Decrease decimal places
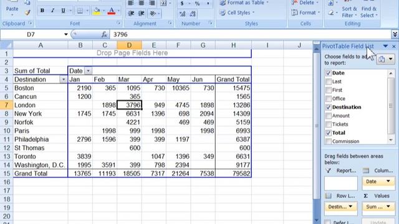This screenshot has height=224, width=399. pyautogui.click(x=193, y=14)
